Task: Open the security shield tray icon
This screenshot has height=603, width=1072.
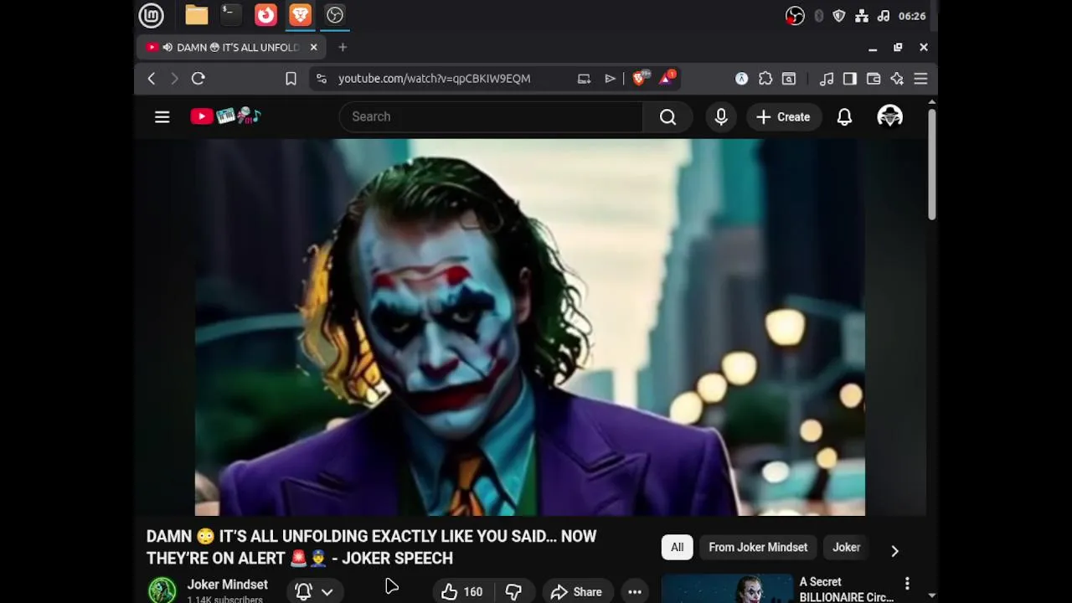Action: click(839, 16)
